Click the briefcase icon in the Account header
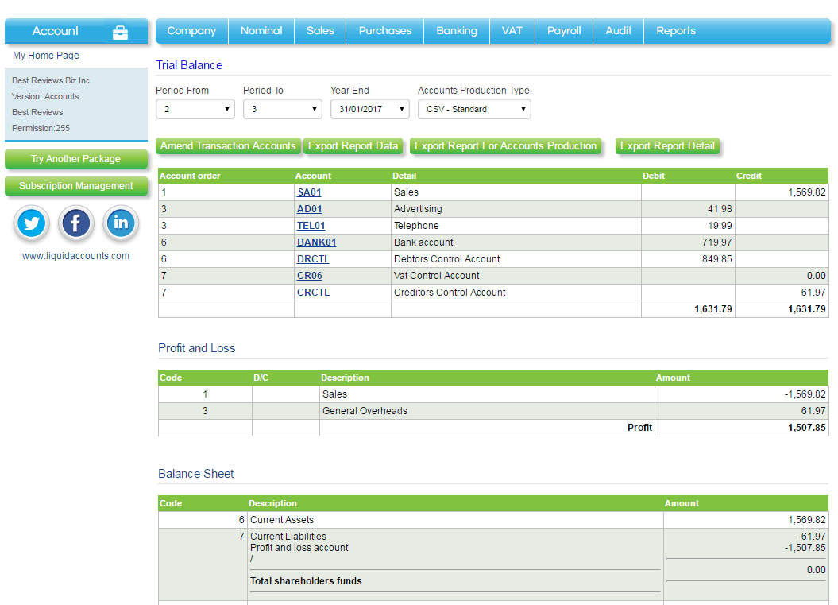This screenshot has height=605, width=838. point(120,32)
